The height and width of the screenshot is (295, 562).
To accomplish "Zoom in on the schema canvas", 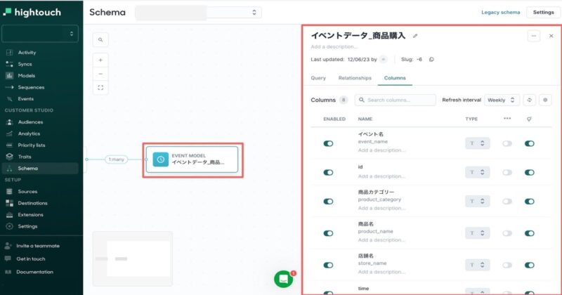I will coord(100,60).
